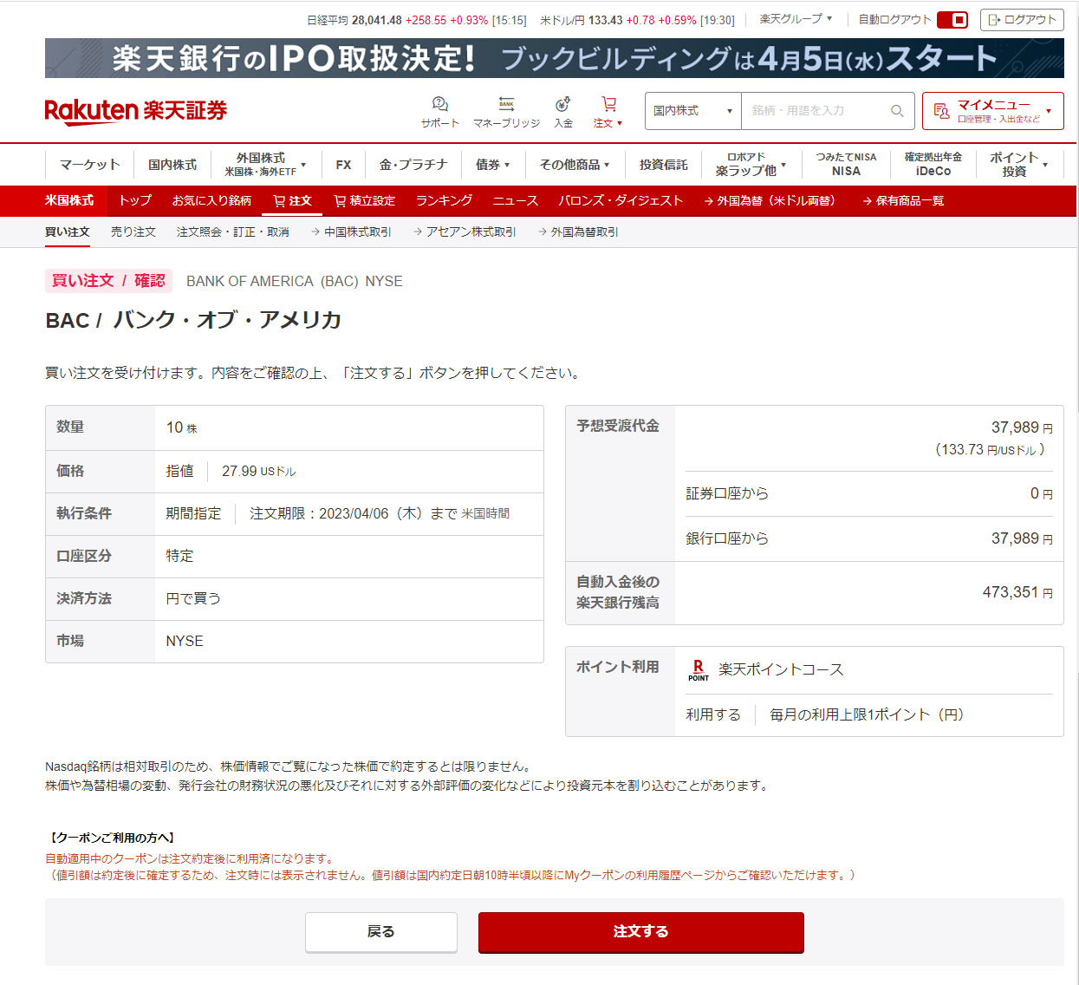The image size is (1079, 985).
Task: Click the サポート support icon
Action: [x=439, y=105]
